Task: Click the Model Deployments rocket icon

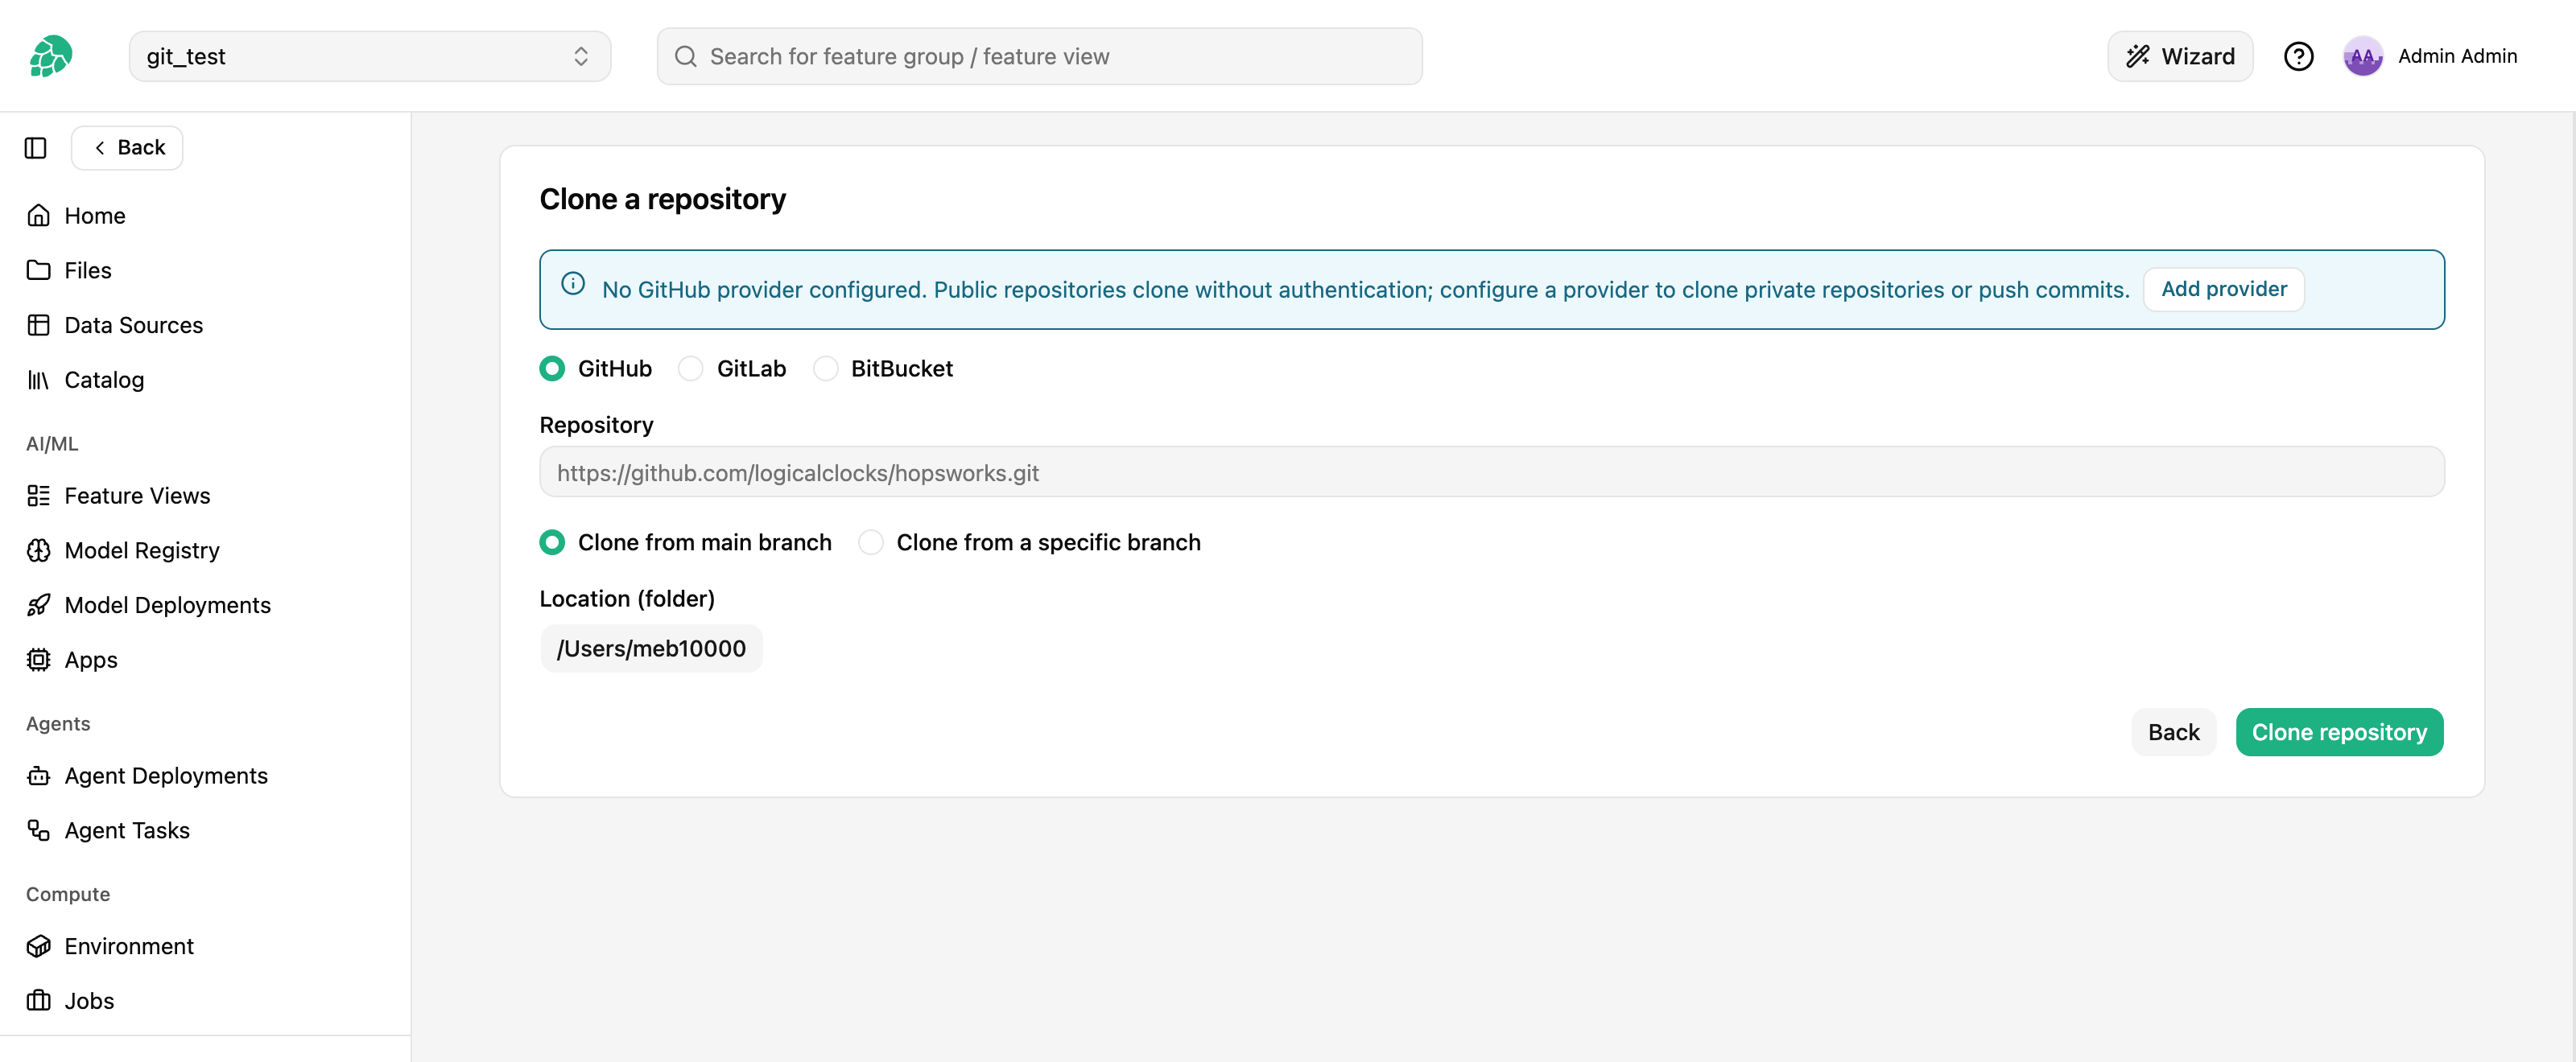Action: tap(39, 606)
